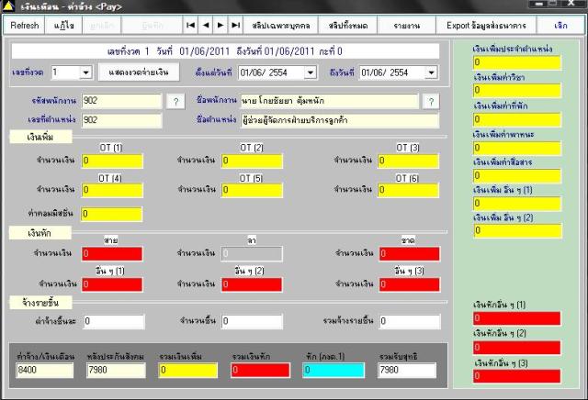Go to previous record arrow

(x=206, y=25)
